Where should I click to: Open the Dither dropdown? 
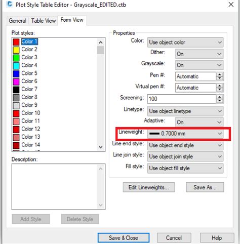[199, 54]
